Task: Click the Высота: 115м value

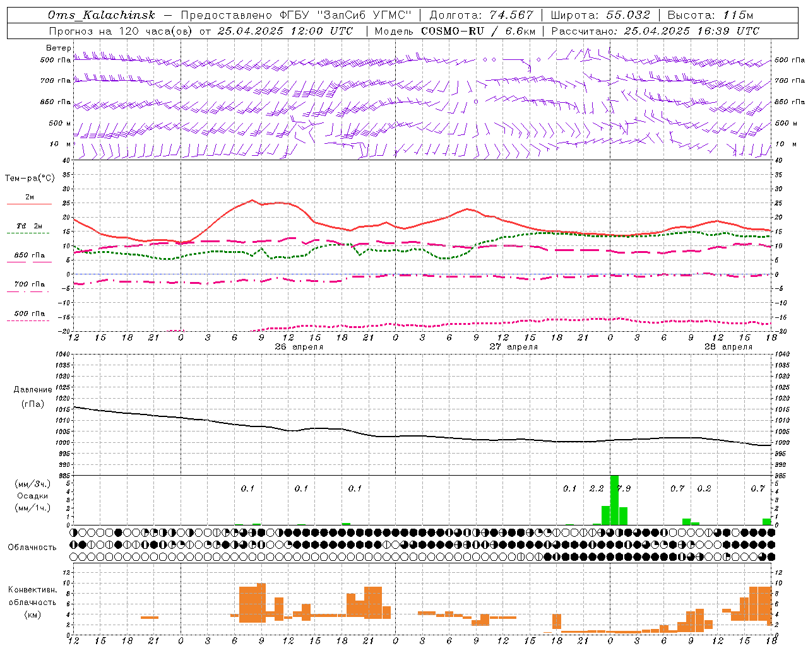Action: pyautogui.click(x=710, y=15)
